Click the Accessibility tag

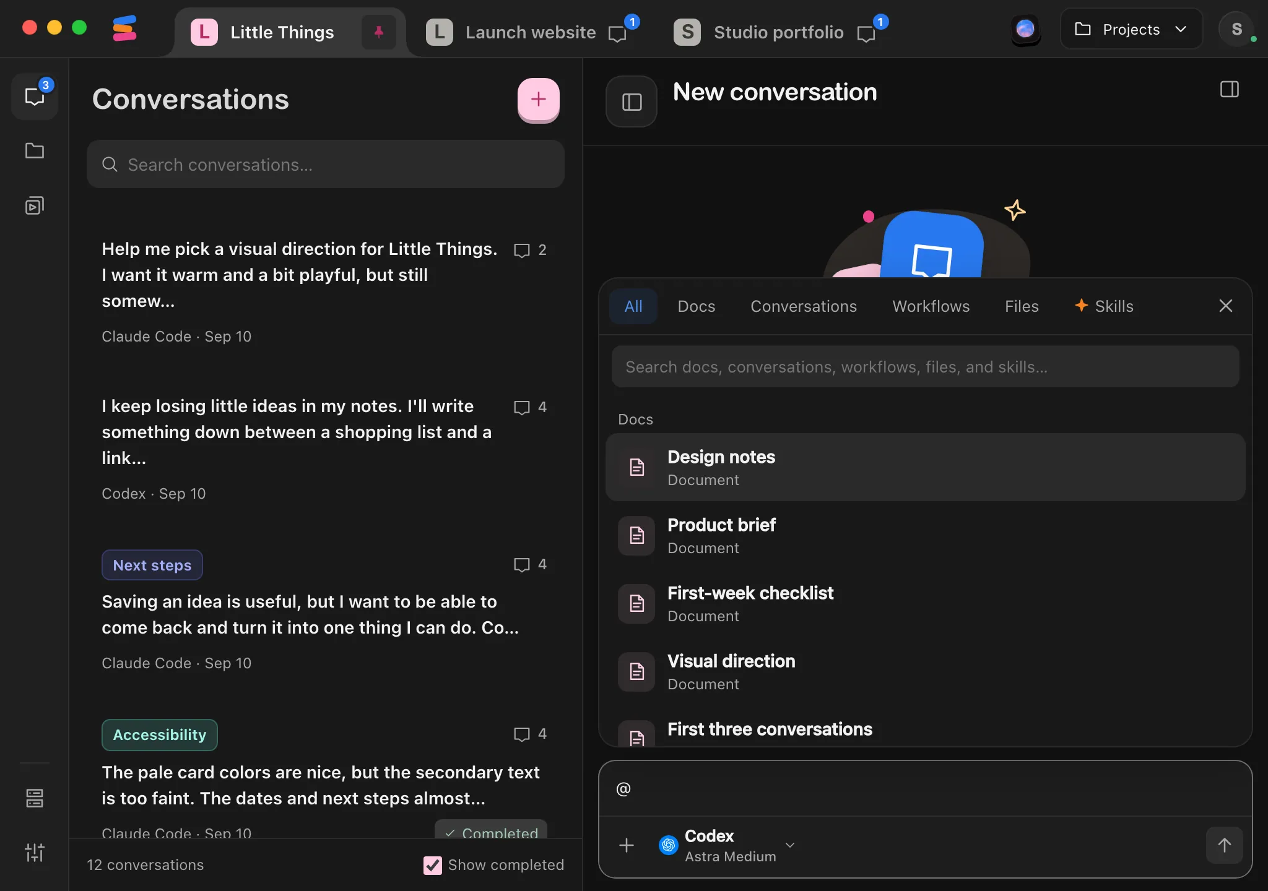click(160, 735)
